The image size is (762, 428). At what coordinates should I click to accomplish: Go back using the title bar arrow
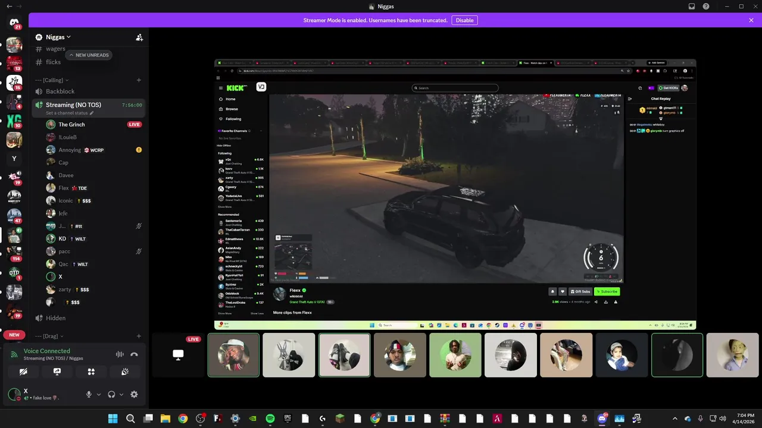pyautogui.click(x=9, y=7)
